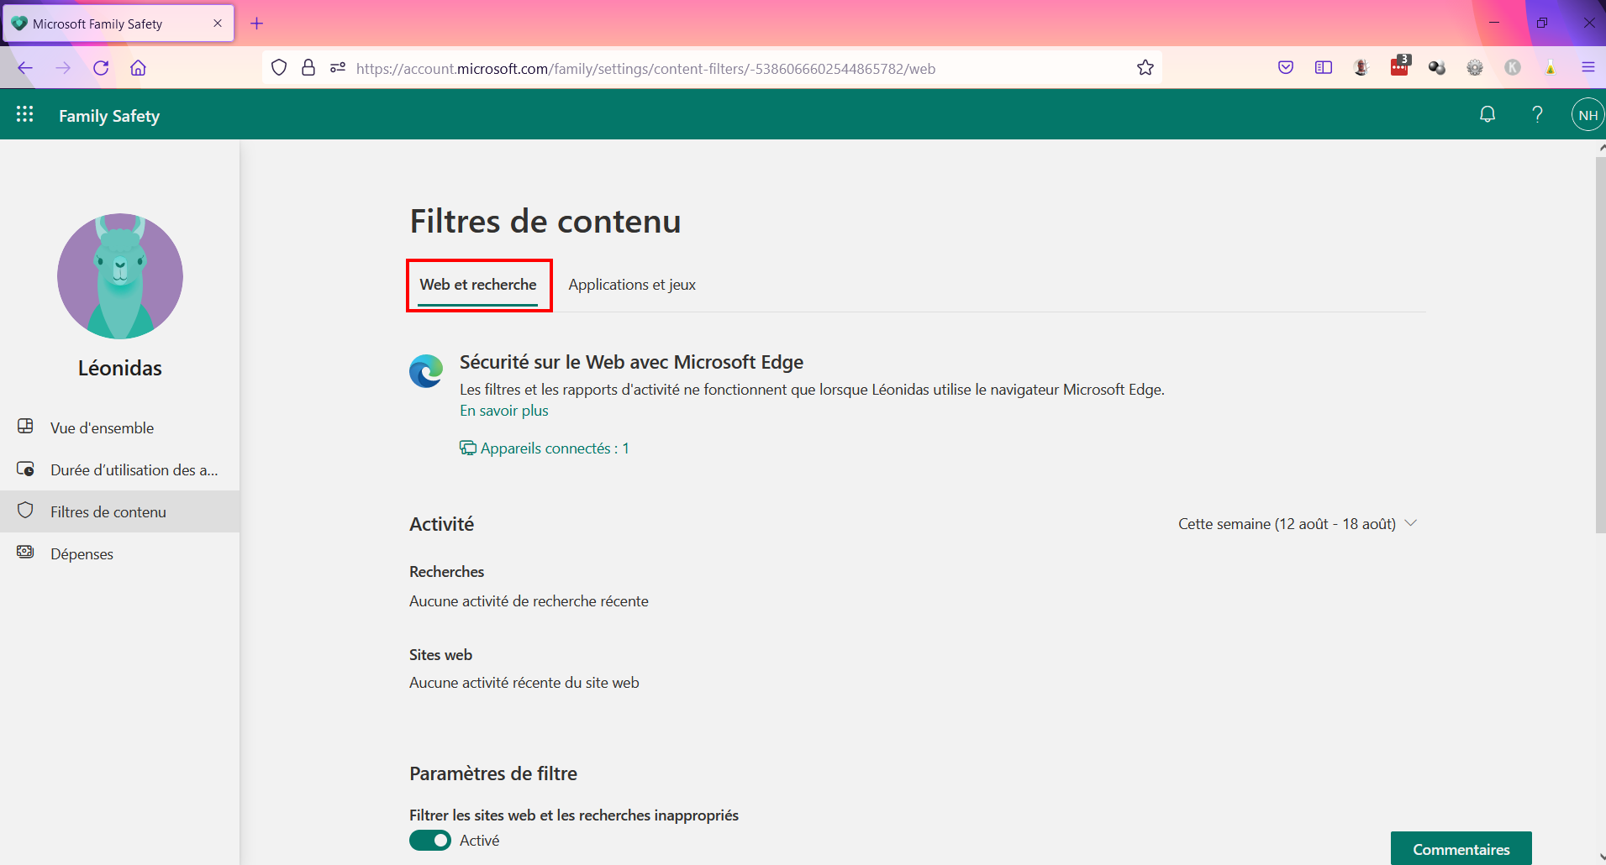Screen dimensions: 1606x865
Task: Click the extension icon with two spheres
Action: tap(1437, 68)
